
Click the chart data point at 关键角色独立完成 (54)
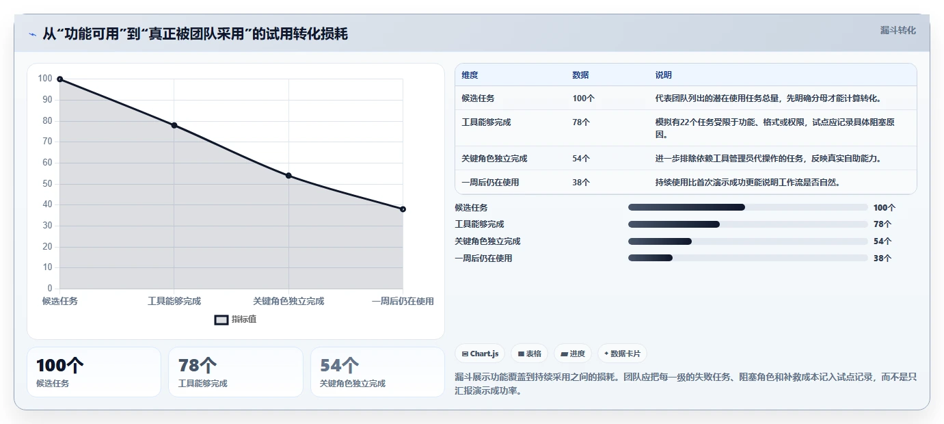click(x=288, y=176)
